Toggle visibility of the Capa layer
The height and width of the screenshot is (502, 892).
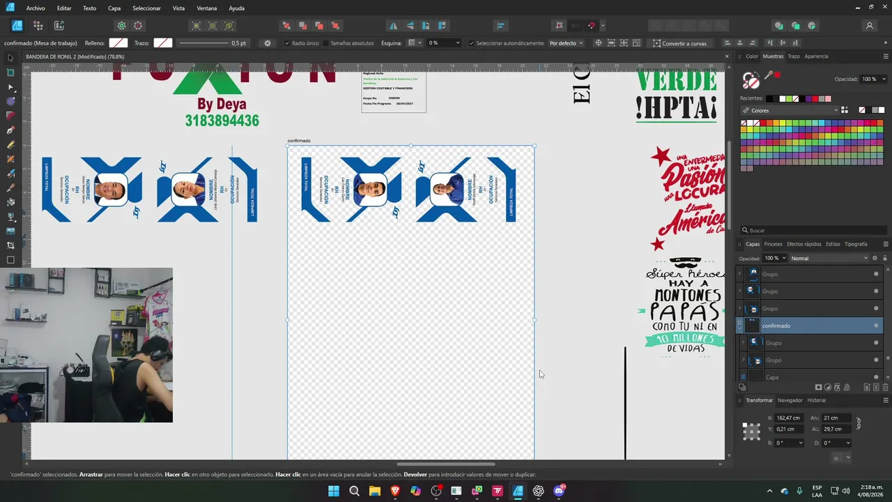coord(876,377)
